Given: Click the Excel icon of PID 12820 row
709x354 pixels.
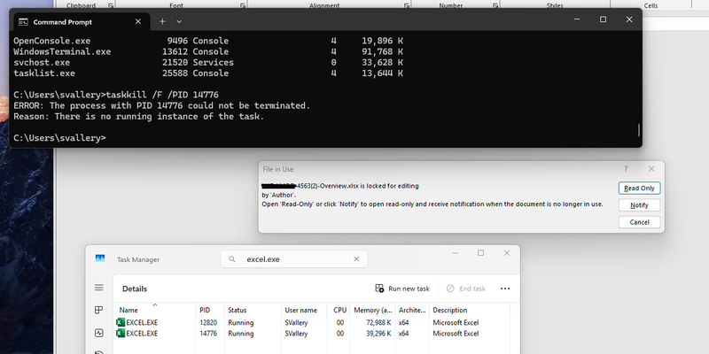Looking at the screenshot, I should coord(121,322).
